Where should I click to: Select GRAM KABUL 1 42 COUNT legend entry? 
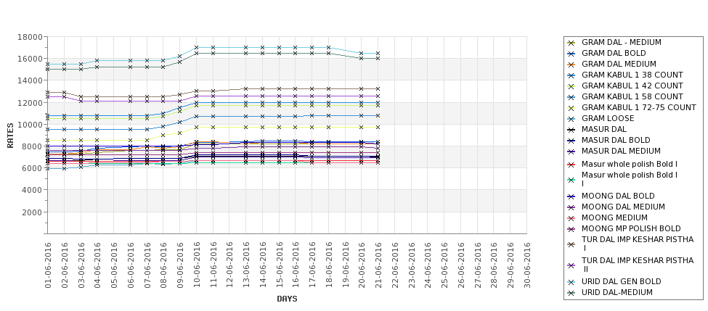632,86
